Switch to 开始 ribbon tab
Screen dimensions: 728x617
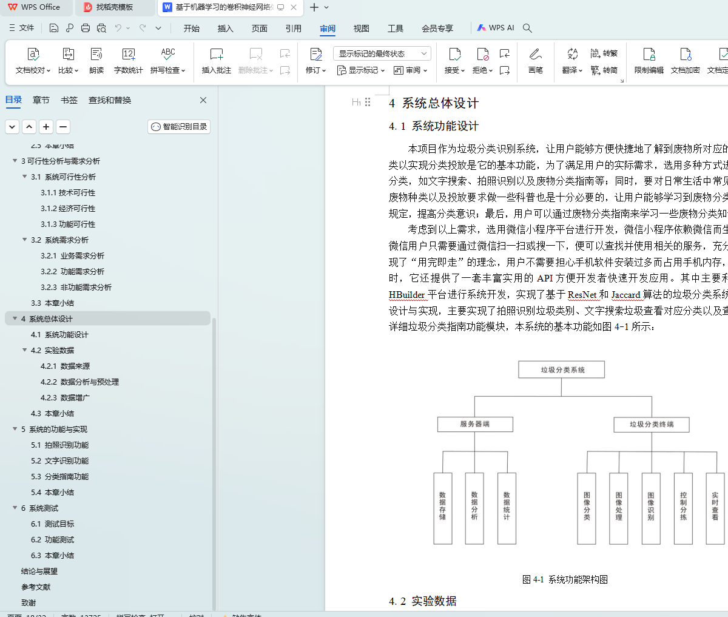pos(192,29)
